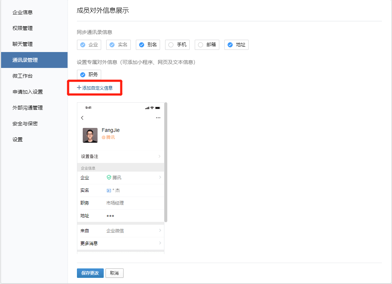
Task: Expand the 企业 腾讯 row chevron
Action: 160,177
